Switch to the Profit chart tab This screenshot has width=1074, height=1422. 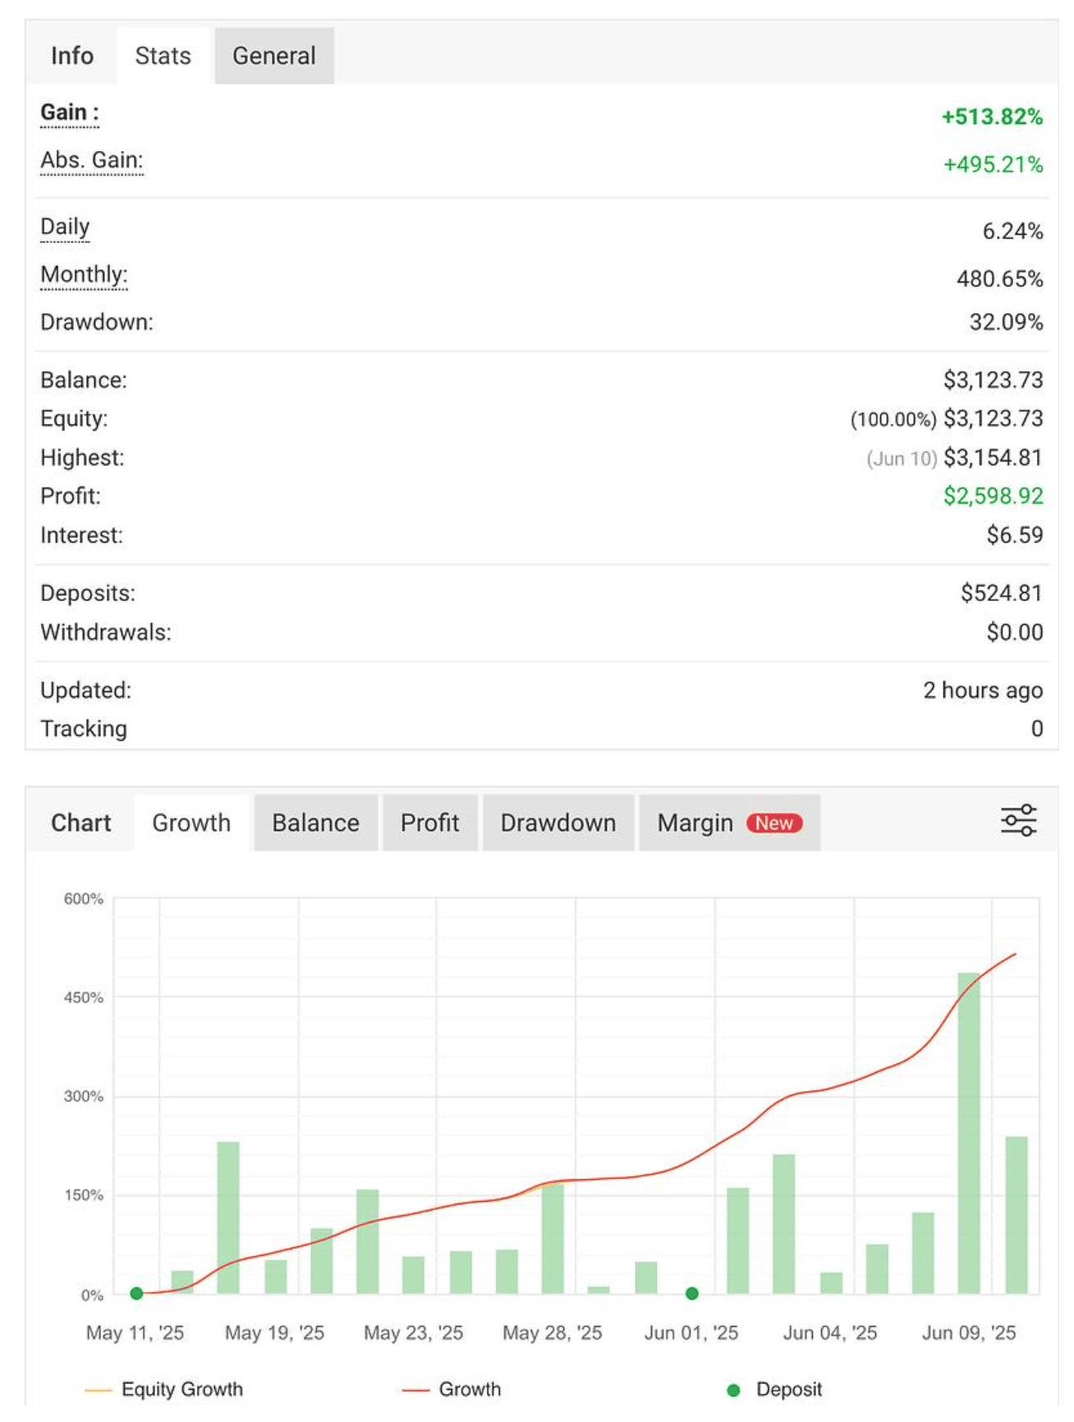pyautogui.click(x=429, y=823)
